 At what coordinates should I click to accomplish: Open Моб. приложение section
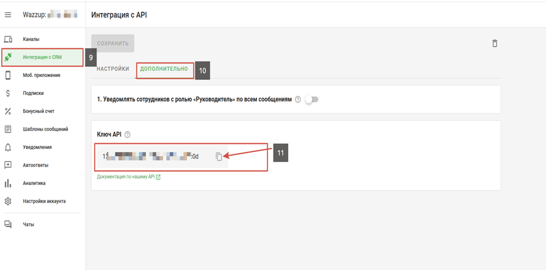[41, 75]
